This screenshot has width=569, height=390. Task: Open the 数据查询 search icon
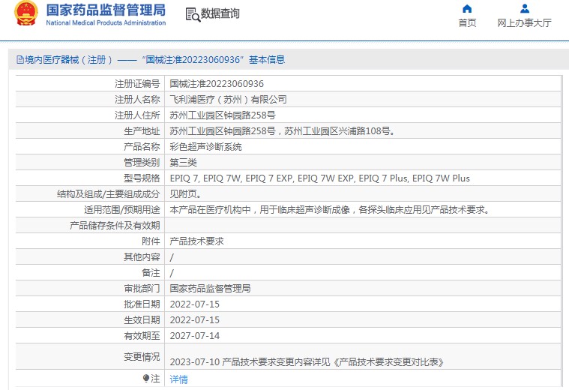click(193, 14)
